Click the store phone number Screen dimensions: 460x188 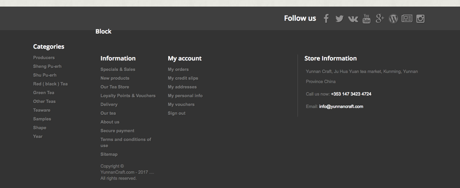(x=351, y=94)
